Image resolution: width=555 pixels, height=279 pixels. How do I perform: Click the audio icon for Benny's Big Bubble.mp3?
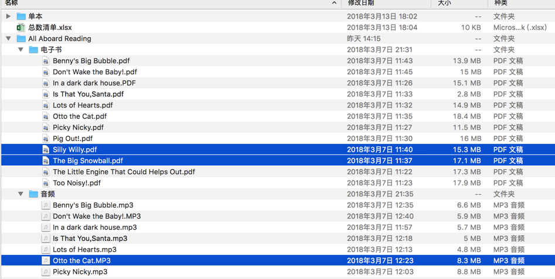coord(46,205)
